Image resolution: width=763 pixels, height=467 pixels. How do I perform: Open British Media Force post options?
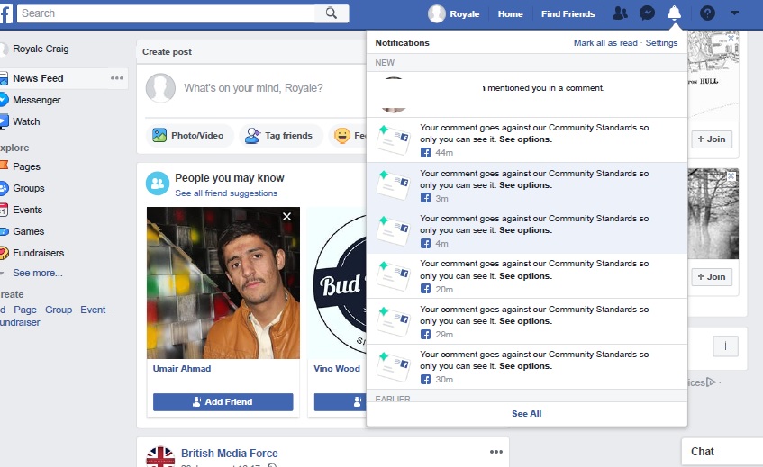[496, 452]
